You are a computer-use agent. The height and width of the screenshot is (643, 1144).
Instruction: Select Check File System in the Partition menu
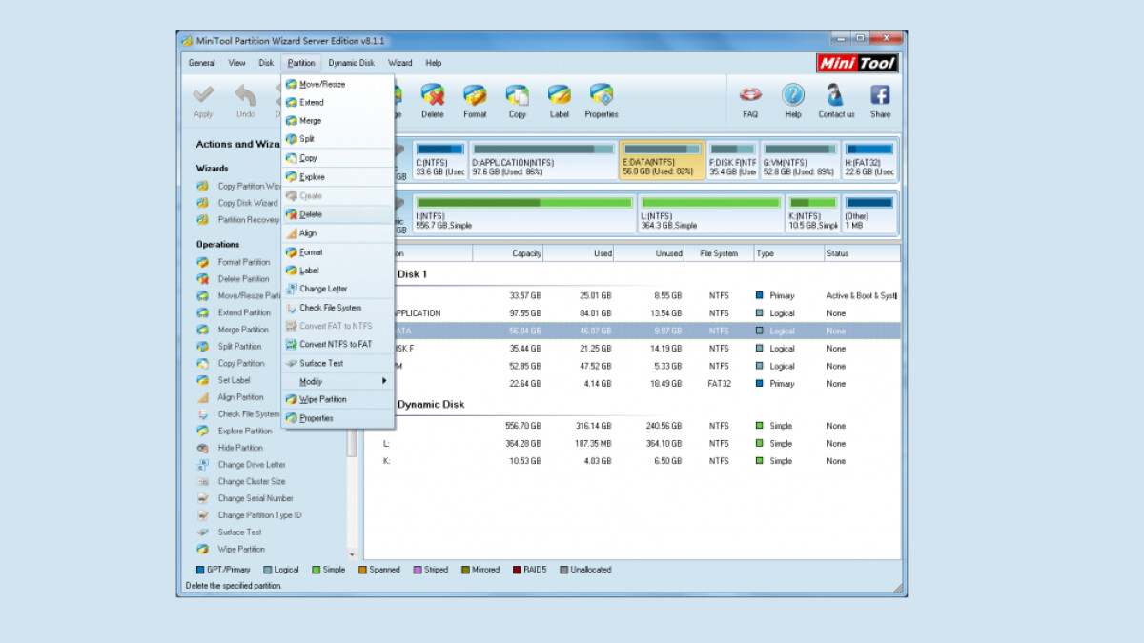coord(338,308)
